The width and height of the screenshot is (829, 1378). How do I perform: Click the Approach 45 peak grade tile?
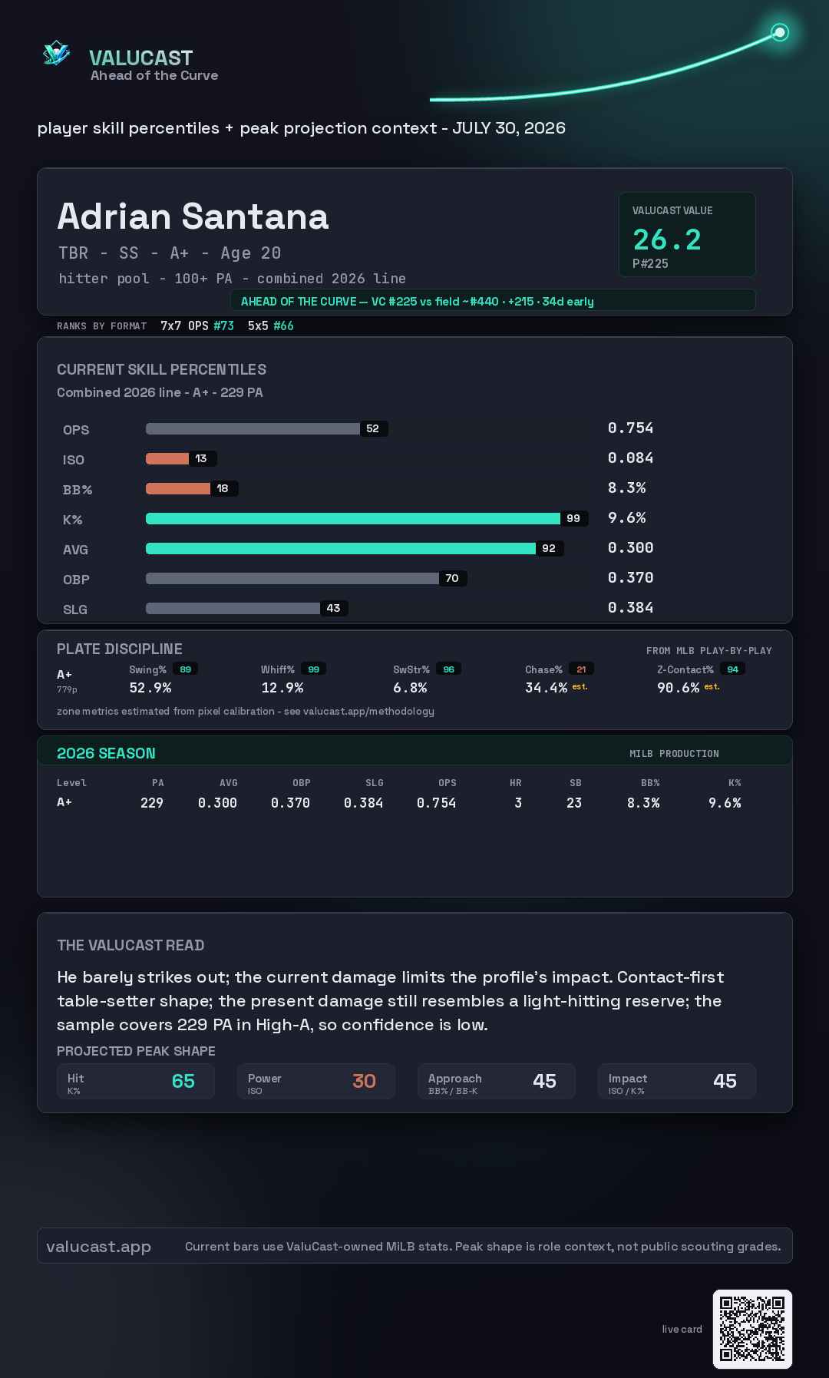(x=497, y=1082)
